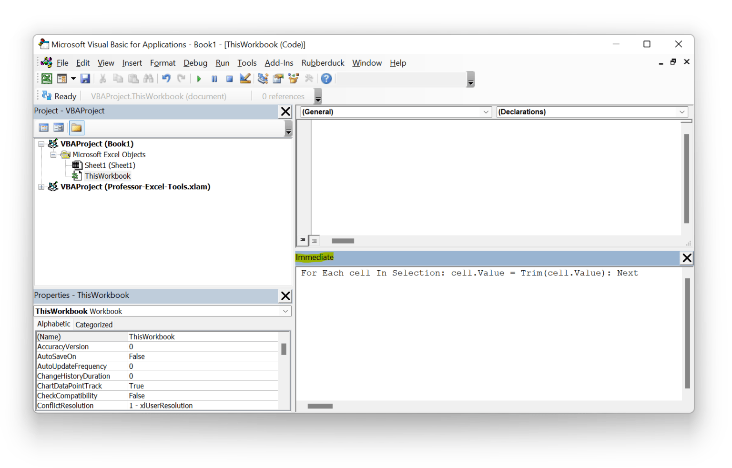
Task: Run macro with the green play icon
Action: point(199,79)
